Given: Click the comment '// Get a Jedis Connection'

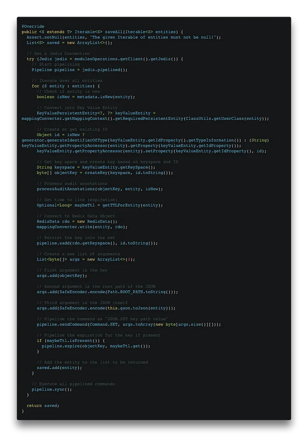Looking at the screenshot, I should (58, 54).
